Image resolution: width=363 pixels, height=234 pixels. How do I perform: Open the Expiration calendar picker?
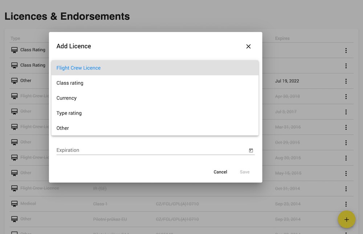tap(251, 150)
